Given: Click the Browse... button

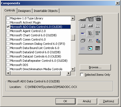Looking at the screenshot, I should coord(95,67).
